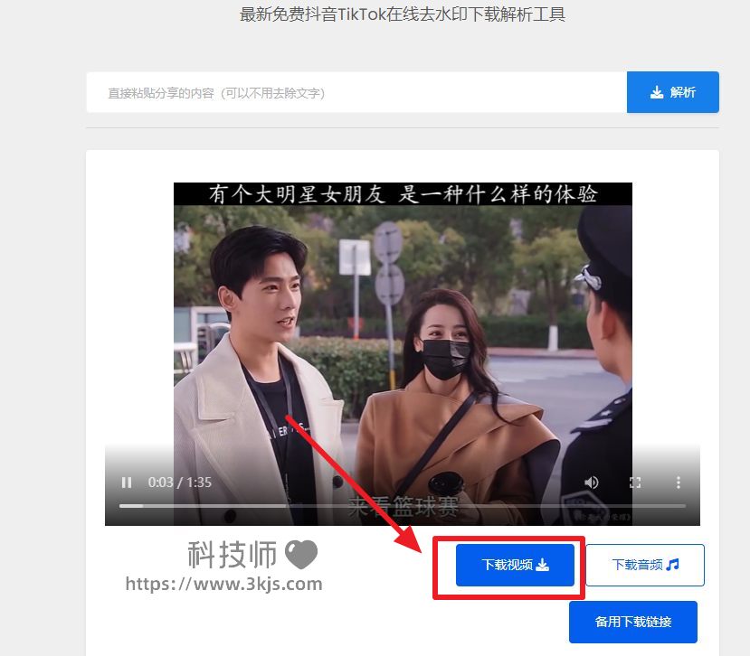Mute the video volume icon
Screen dimensions: 750x656
tap(591, 483)
